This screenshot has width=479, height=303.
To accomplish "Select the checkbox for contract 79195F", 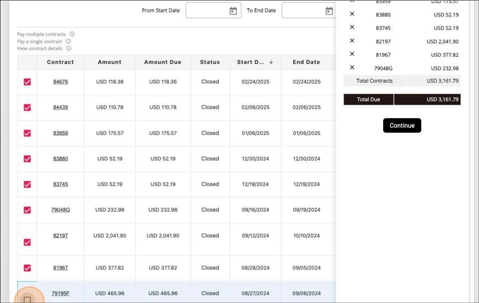I will [27, 299].
